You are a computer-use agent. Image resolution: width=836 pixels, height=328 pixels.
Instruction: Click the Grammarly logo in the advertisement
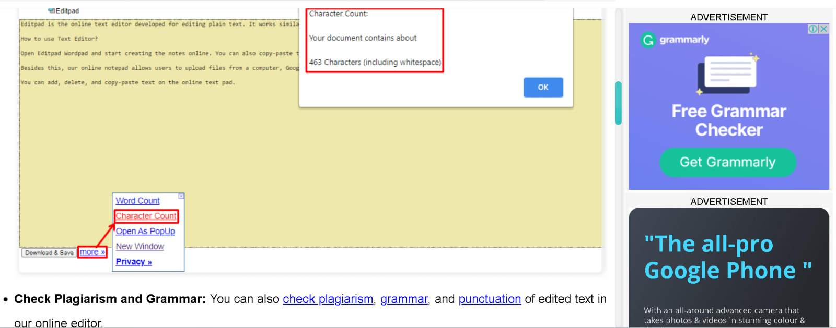675,40
